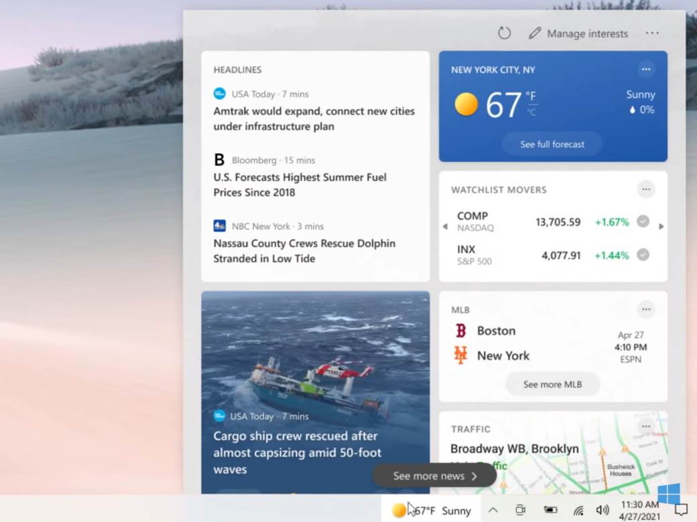Screen dimensions: 697x522
Task: Open the Watchlist Movers options ellipsis
Action: click(645, 189)
